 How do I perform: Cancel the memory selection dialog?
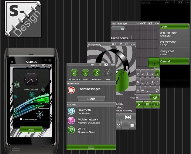coord(174,61)
